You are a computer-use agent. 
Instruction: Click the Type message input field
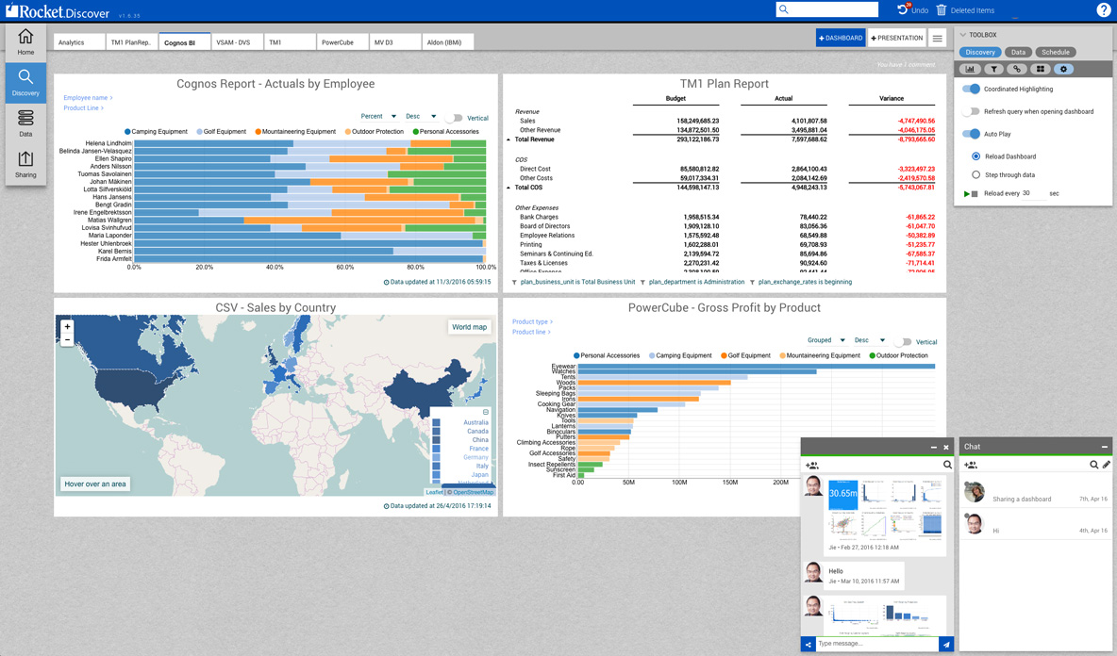point(877,644)
